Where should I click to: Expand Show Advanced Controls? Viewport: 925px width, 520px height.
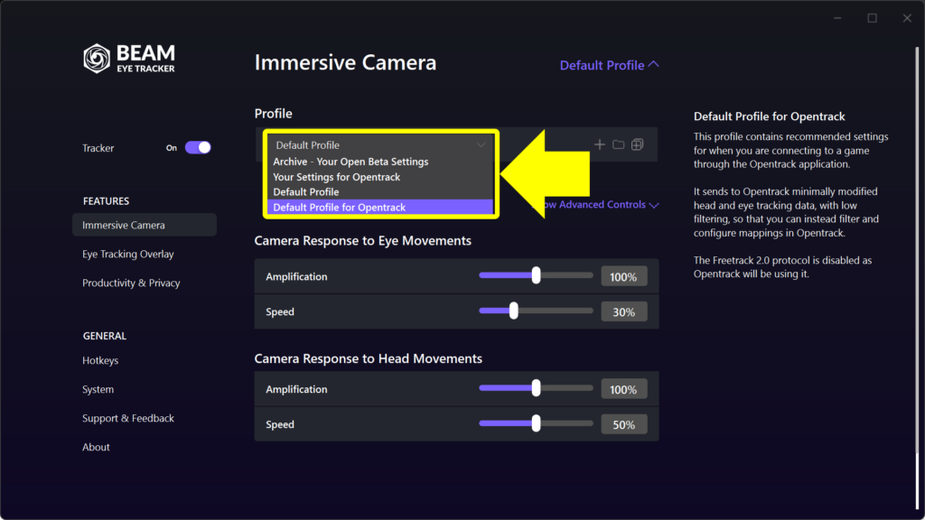596,205
